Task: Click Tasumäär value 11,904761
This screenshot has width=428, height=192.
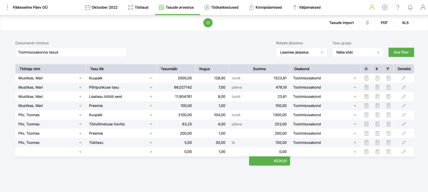Action: click(183, 97)
